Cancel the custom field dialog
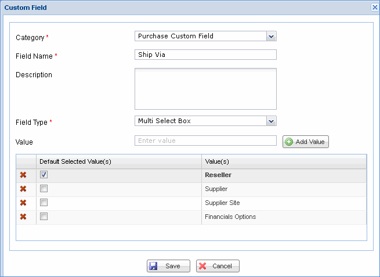The width and height of the screenshot is (380, 277). pyautogui.click(x=218, y=266)
